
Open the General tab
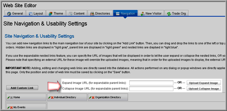pyautogui.click(x=15, y=13)
